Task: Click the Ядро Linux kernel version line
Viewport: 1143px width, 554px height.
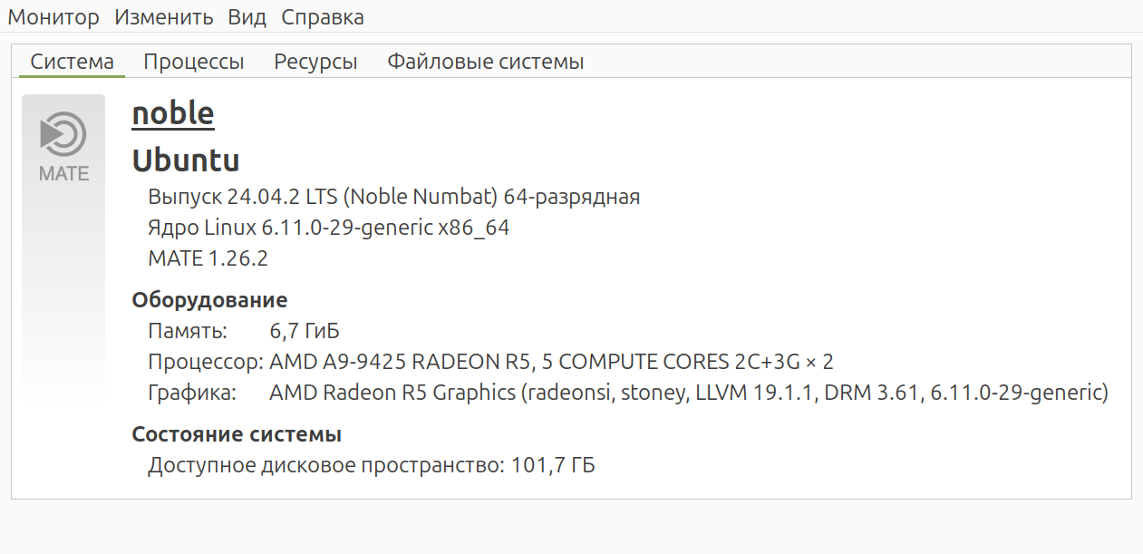Action: (x=328, y=228)
